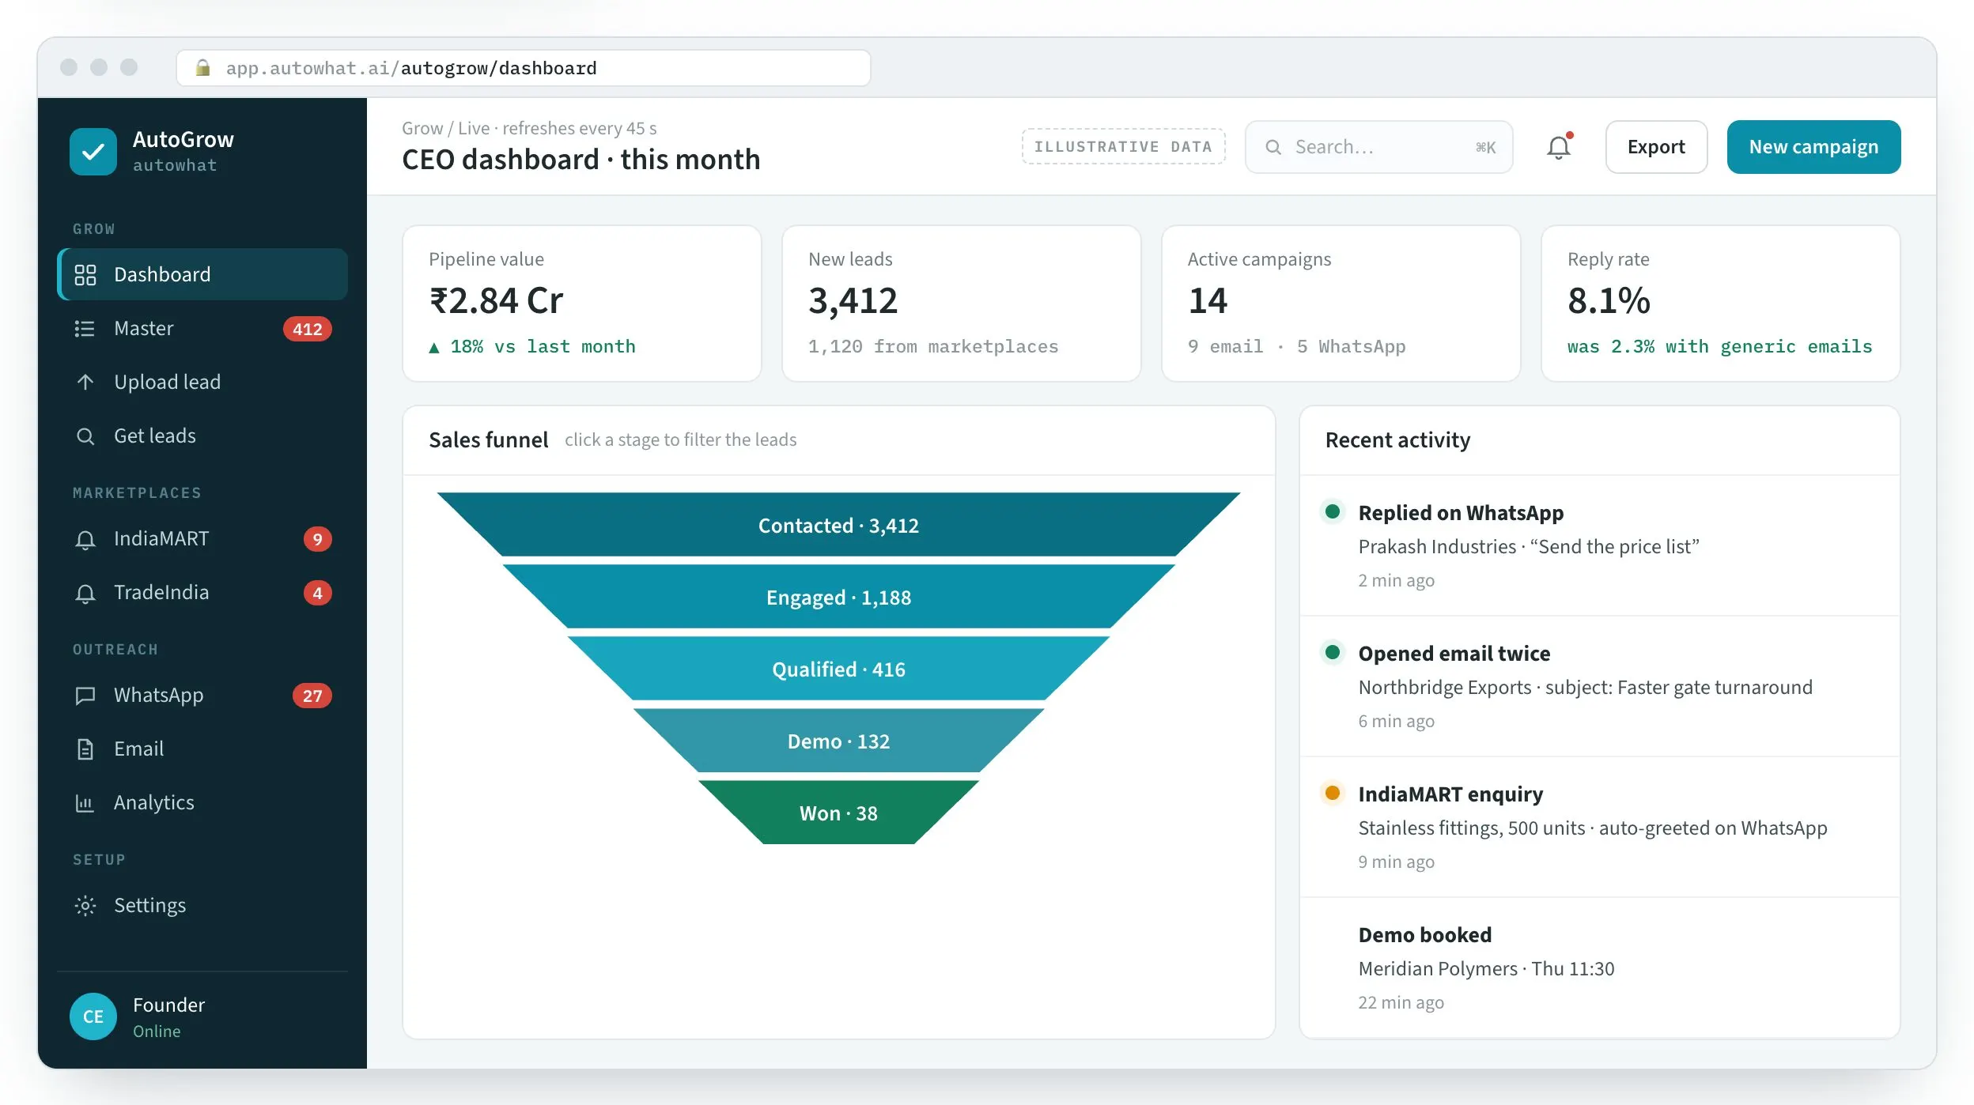
Task: Click the AutoGrow checkmark logo
Action: (x=93, y=152)
